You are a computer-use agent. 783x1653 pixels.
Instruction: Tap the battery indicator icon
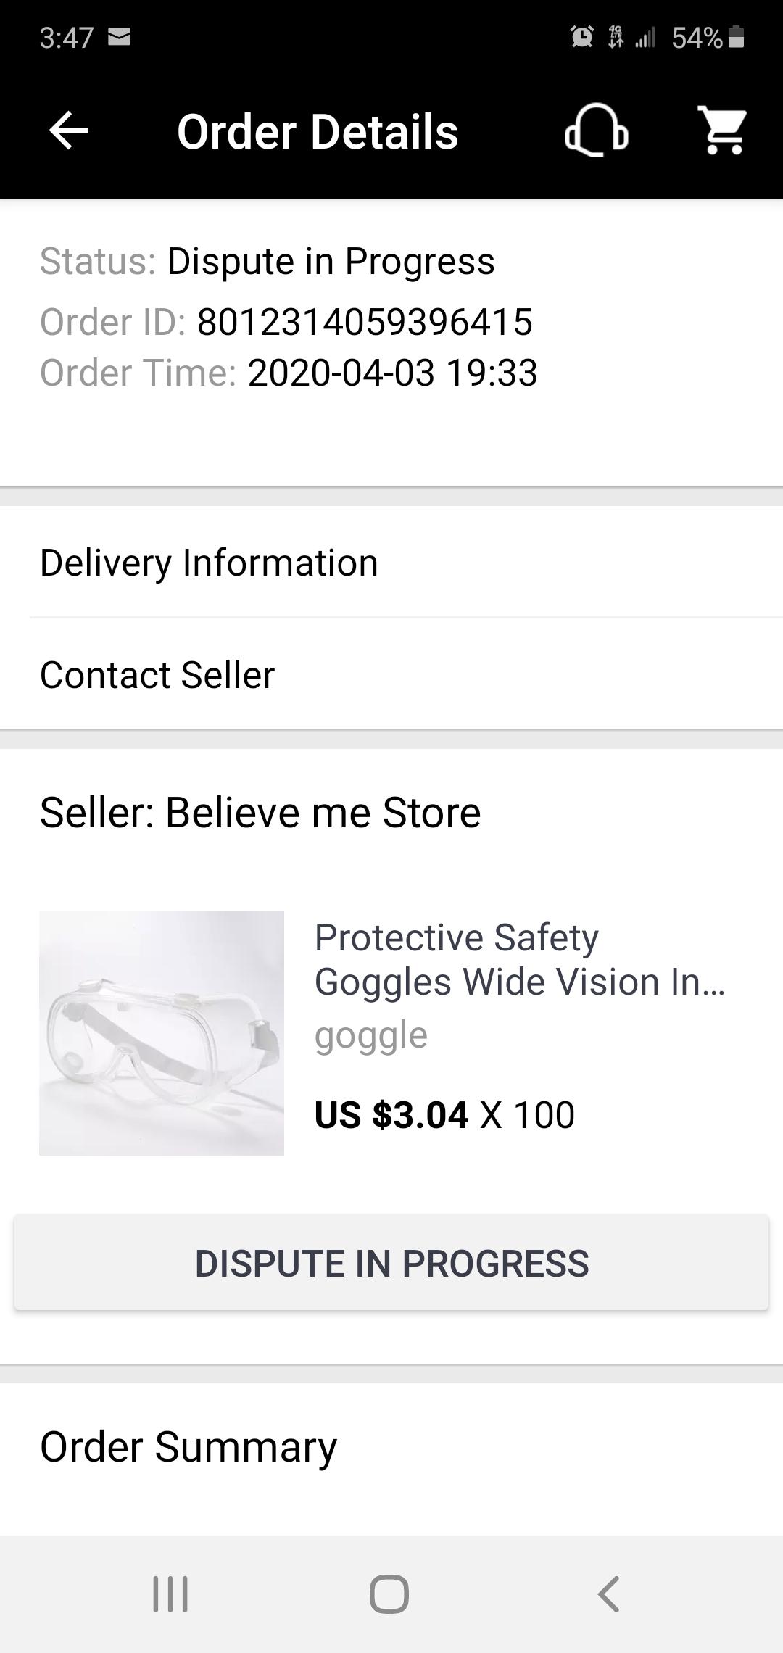click(736, 37)
